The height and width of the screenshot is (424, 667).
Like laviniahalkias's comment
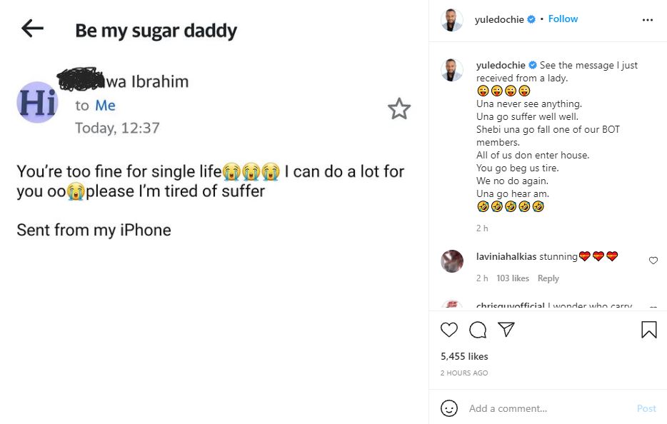(653, 261)
